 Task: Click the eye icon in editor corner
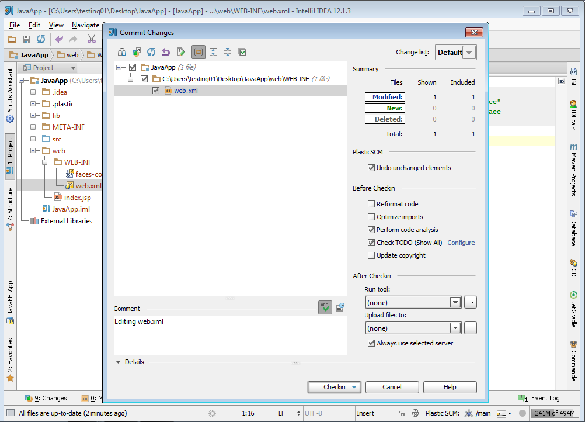coord(561,81)
